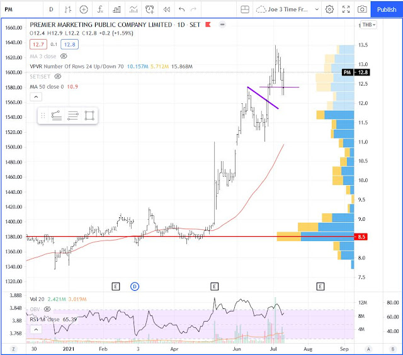Open line style tool in floating toolbar
Screen dimensions: 403x355
(x=57, y=116)
